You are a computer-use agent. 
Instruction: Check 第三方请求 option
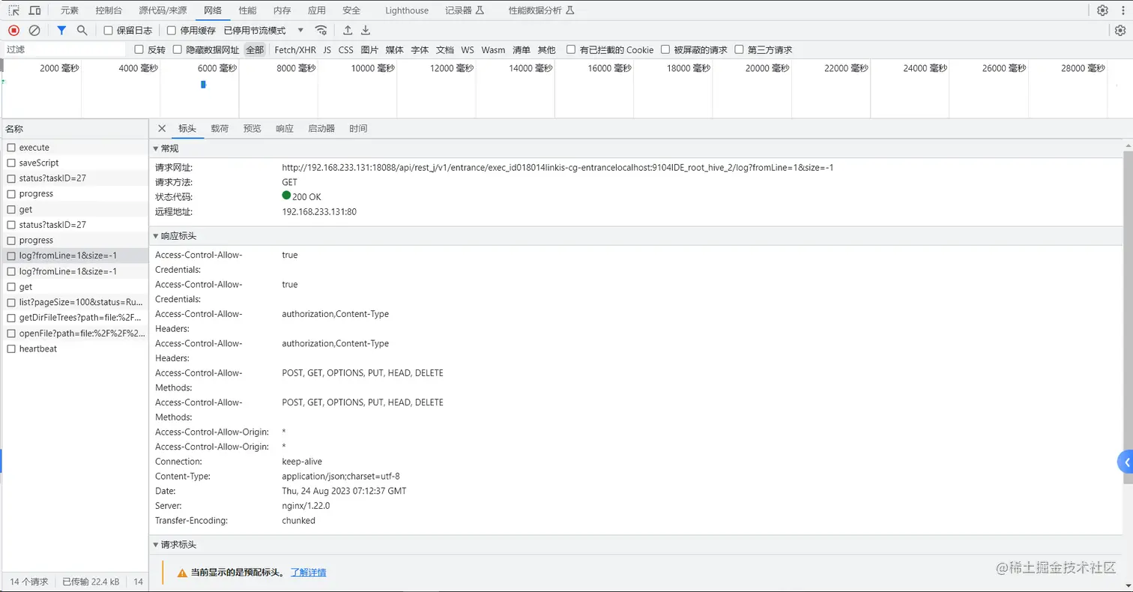point(740,50)
